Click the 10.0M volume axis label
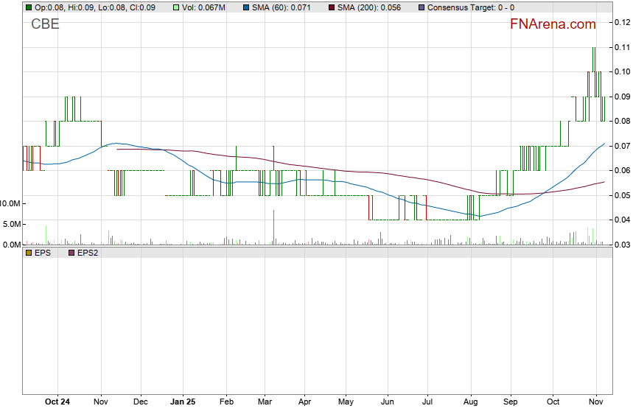 10,203
